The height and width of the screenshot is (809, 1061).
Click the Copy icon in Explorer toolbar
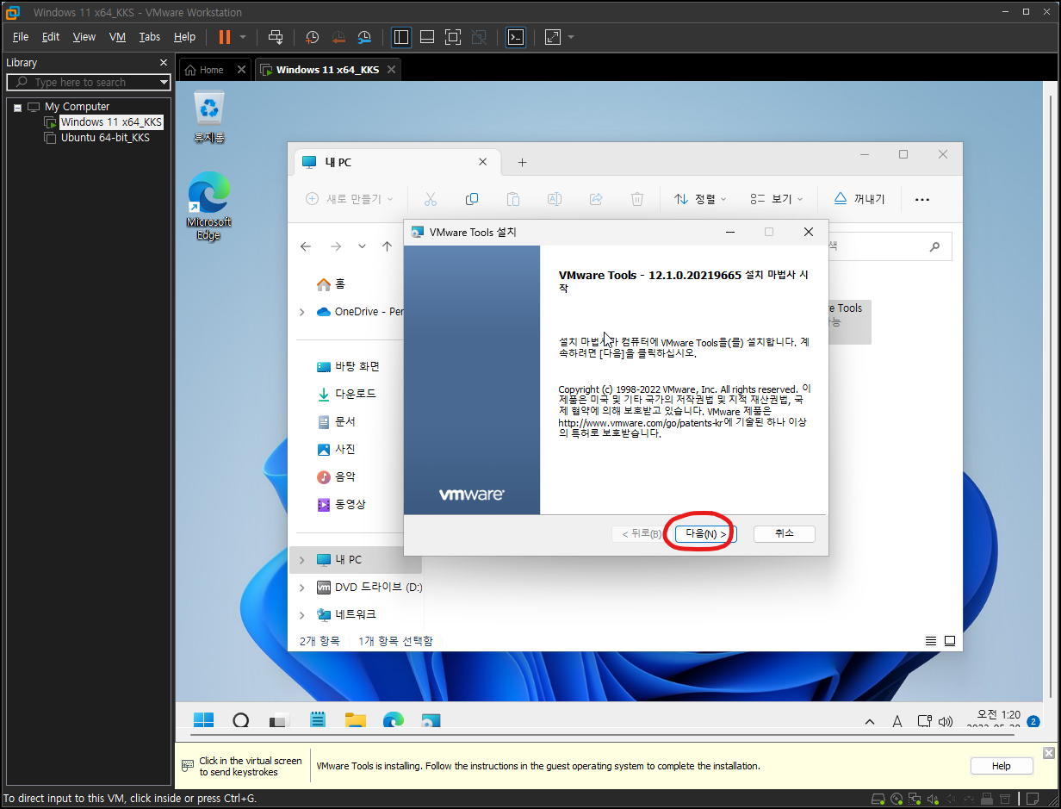(x=472, y=199)
